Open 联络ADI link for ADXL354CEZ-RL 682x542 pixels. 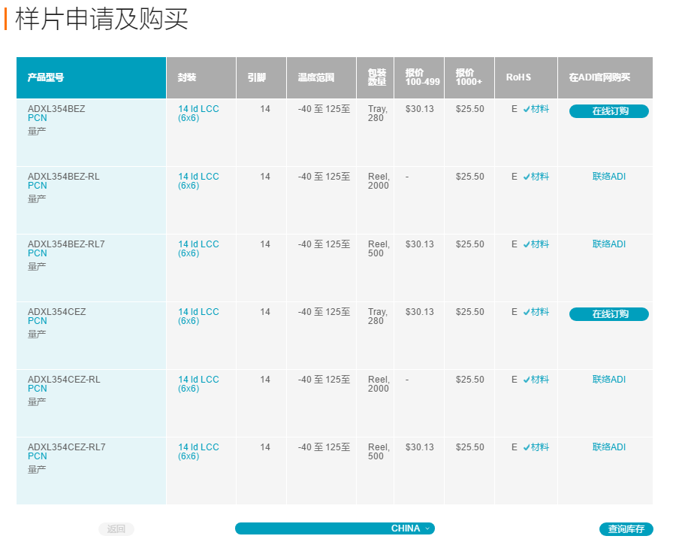[x=609, y=379]
